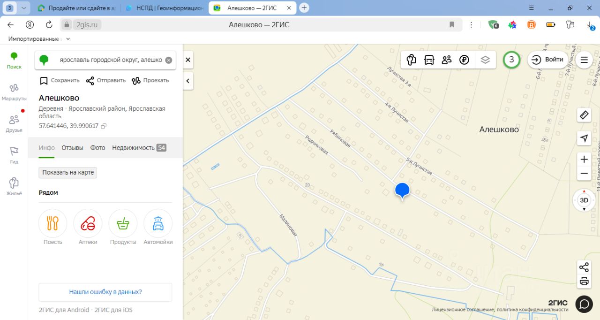The width and height of the screenshot is (600, 320).
Task: Save Алешково with the Сохранить button
Action: point(60,81)
